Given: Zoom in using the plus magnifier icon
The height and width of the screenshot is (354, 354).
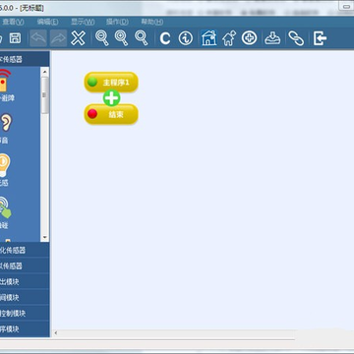Looking at the screenshot, I should coord(122,38).
